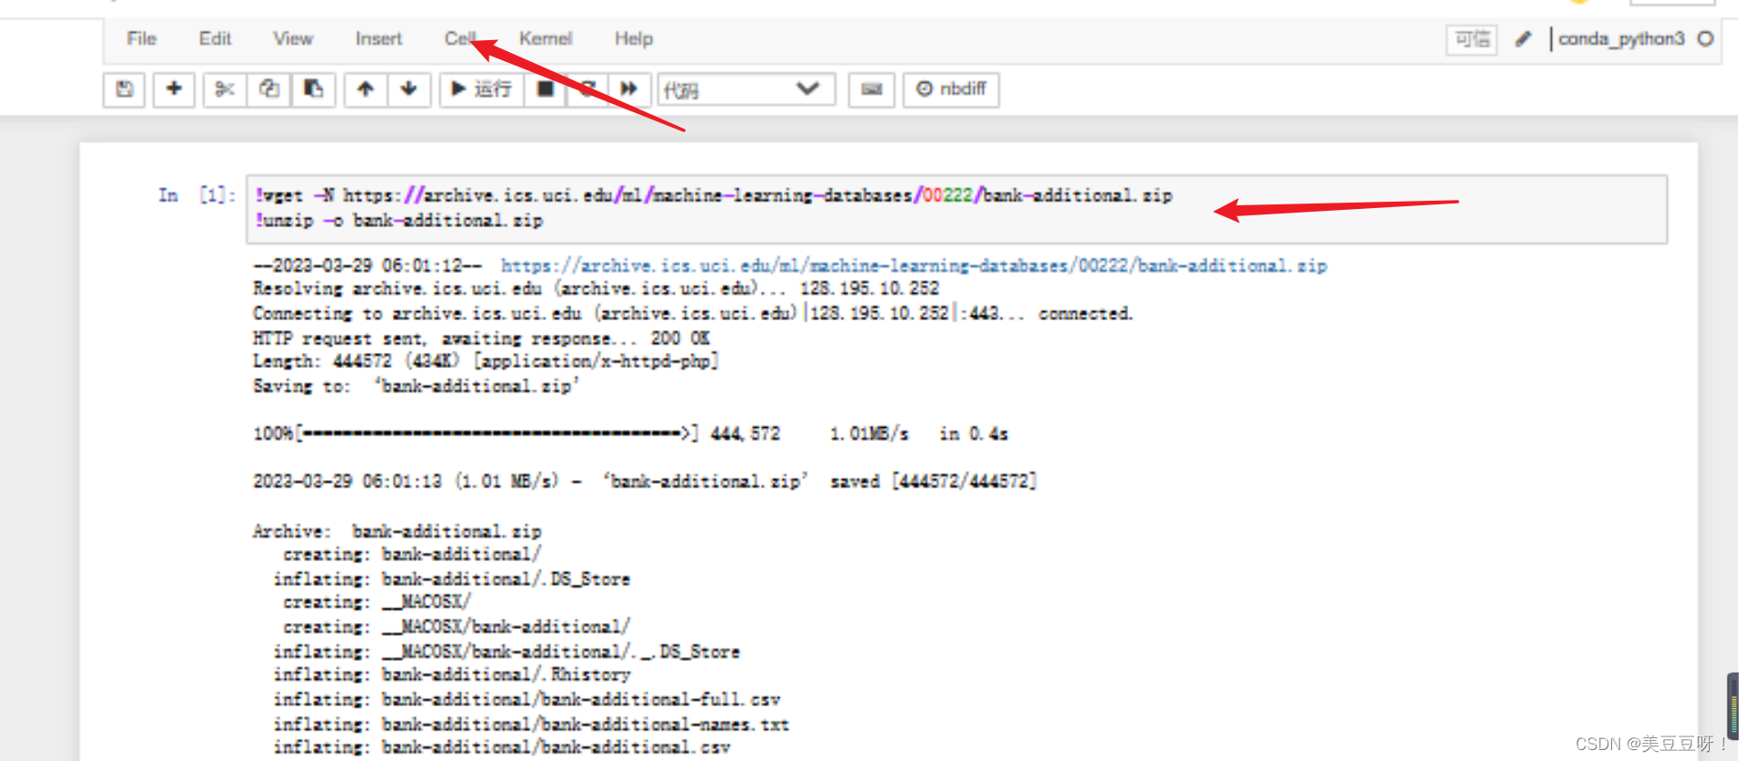Screen dimensions: 1739x761
Task: Restart kernel and run all fast-forward icon
Action: (x=629, y=89)
